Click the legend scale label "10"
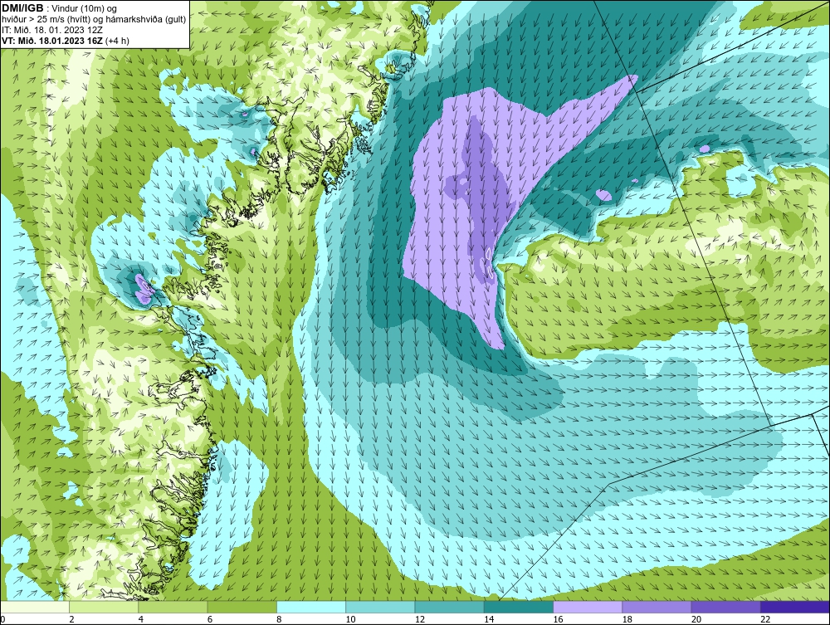The width and height of the screenshot is (830, 625). tap(350, 619)
